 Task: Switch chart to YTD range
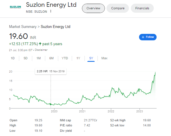(x=65, y=58)
